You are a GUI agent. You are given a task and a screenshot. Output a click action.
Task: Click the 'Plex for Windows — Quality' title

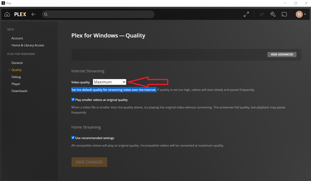[108, 36]
